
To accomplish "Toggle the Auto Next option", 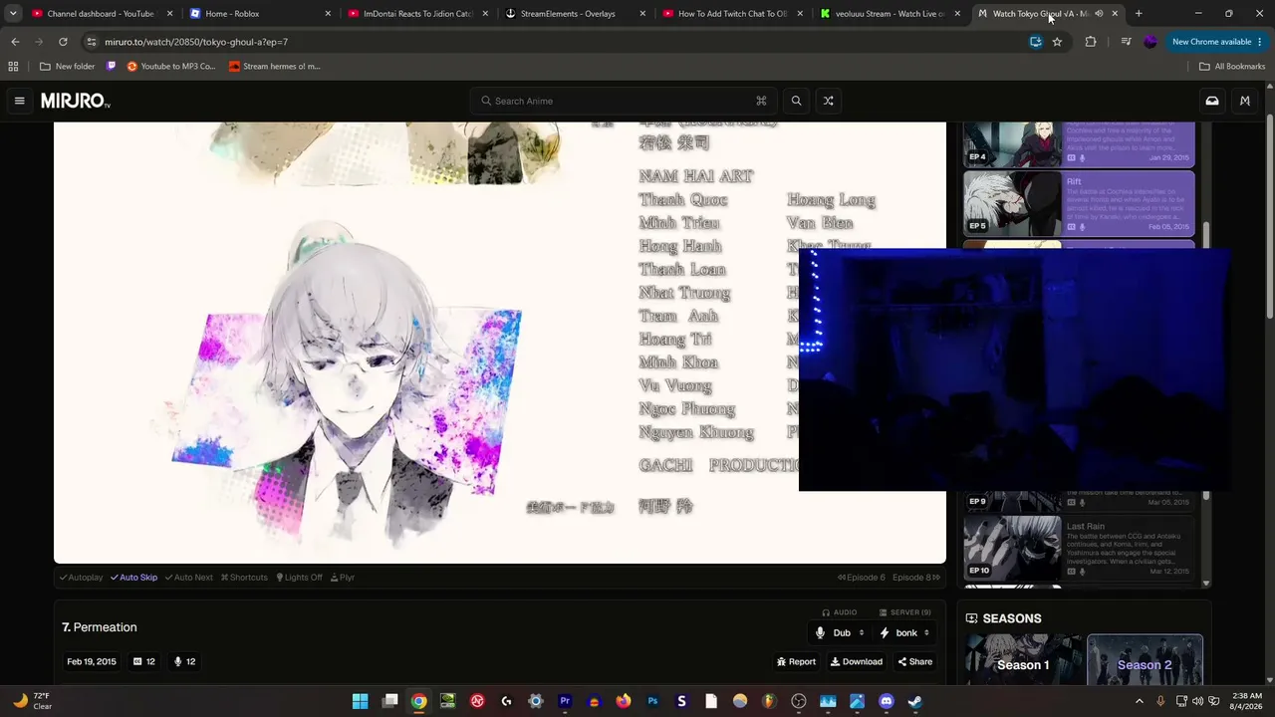I will point(189,578).
